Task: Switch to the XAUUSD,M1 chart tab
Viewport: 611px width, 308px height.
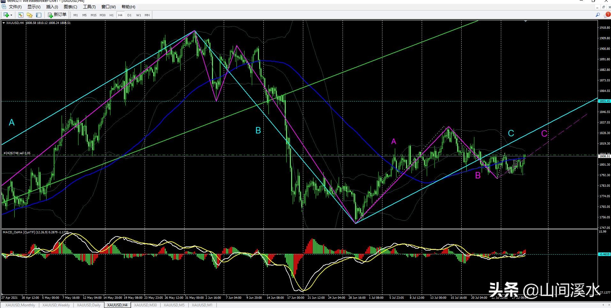Action: pyautogui.click(x=202, y=305)
